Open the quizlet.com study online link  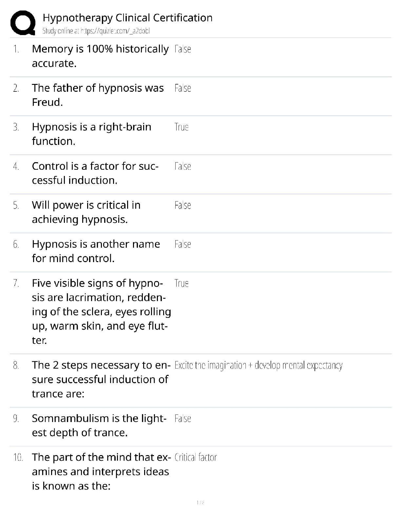(x=96, y=31)
